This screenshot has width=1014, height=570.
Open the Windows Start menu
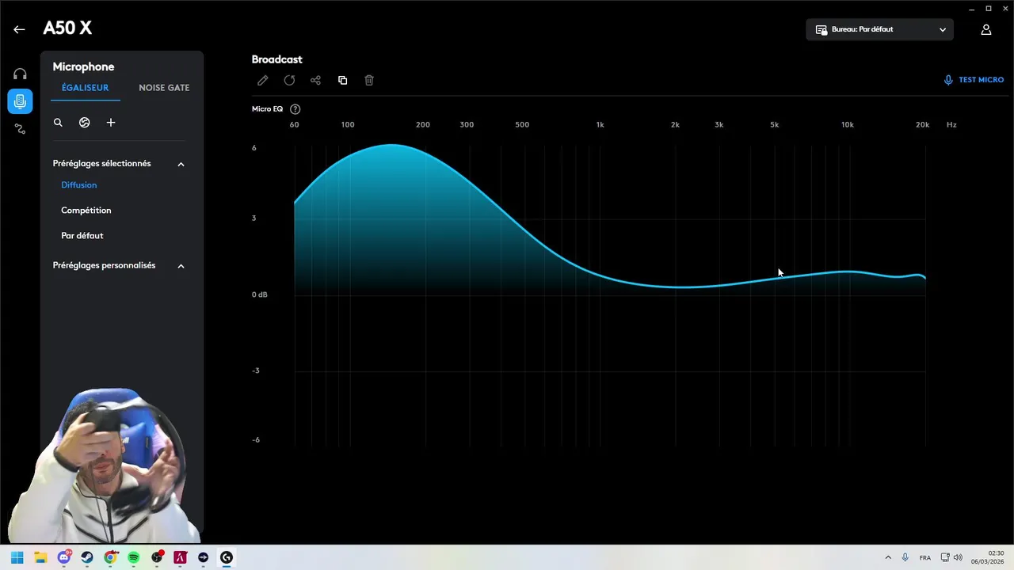coord(17,557)
